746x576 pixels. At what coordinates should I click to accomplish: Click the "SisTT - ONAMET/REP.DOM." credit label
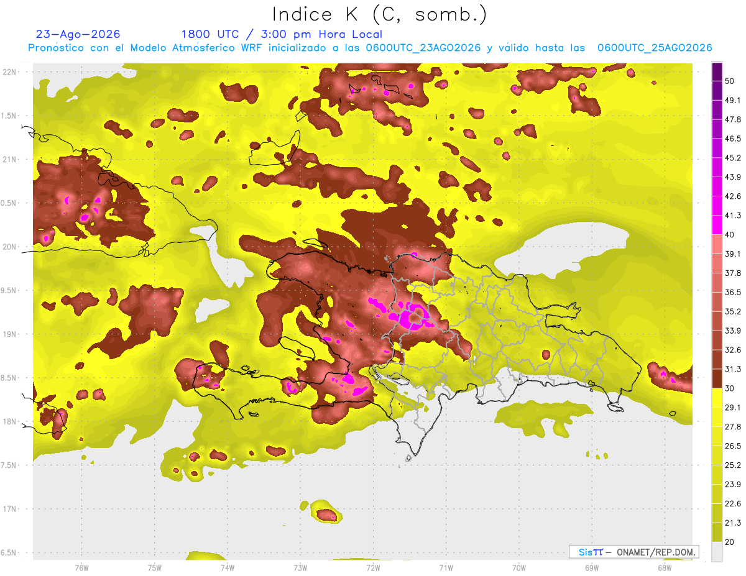click(633, 552)
